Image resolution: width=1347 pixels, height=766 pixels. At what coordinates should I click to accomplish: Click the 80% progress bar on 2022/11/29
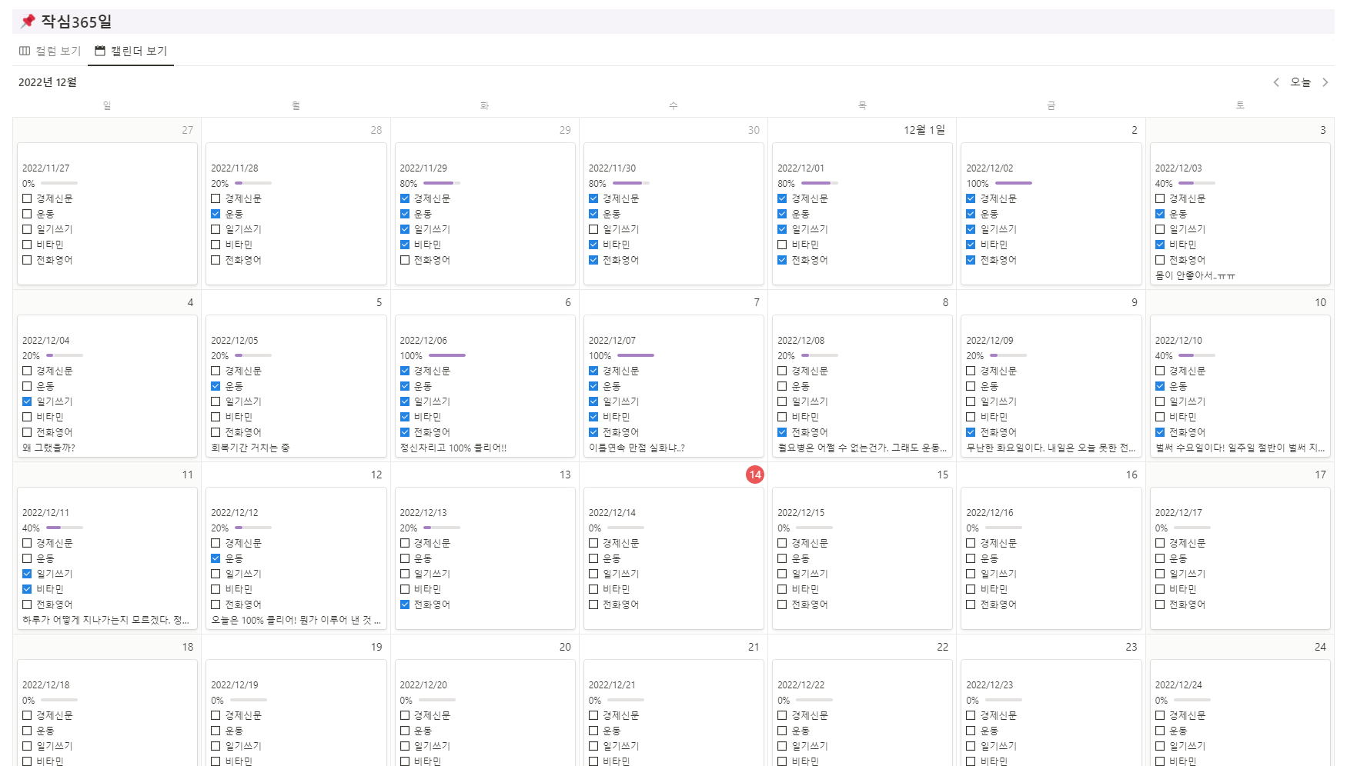pos(442,183)
